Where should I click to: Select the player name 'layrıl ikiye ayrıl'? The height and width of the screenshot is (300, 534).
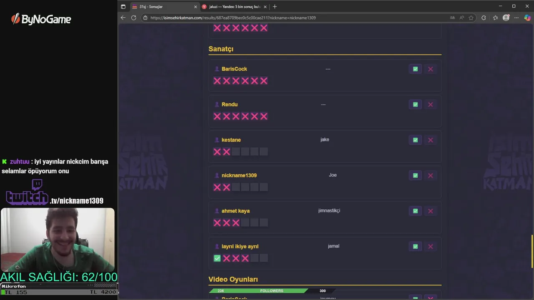point(240,246)
